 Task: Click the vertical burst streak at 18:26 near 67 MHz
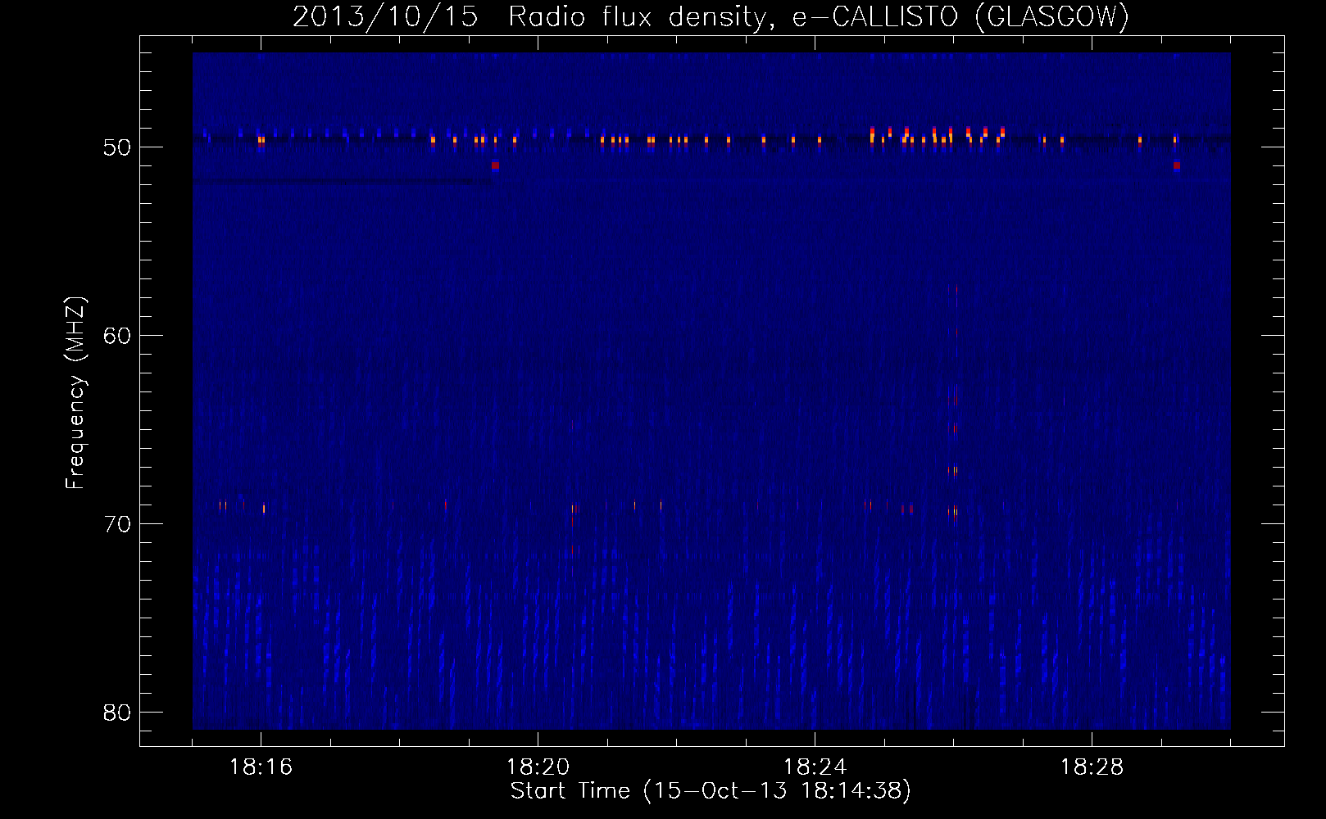954,470
